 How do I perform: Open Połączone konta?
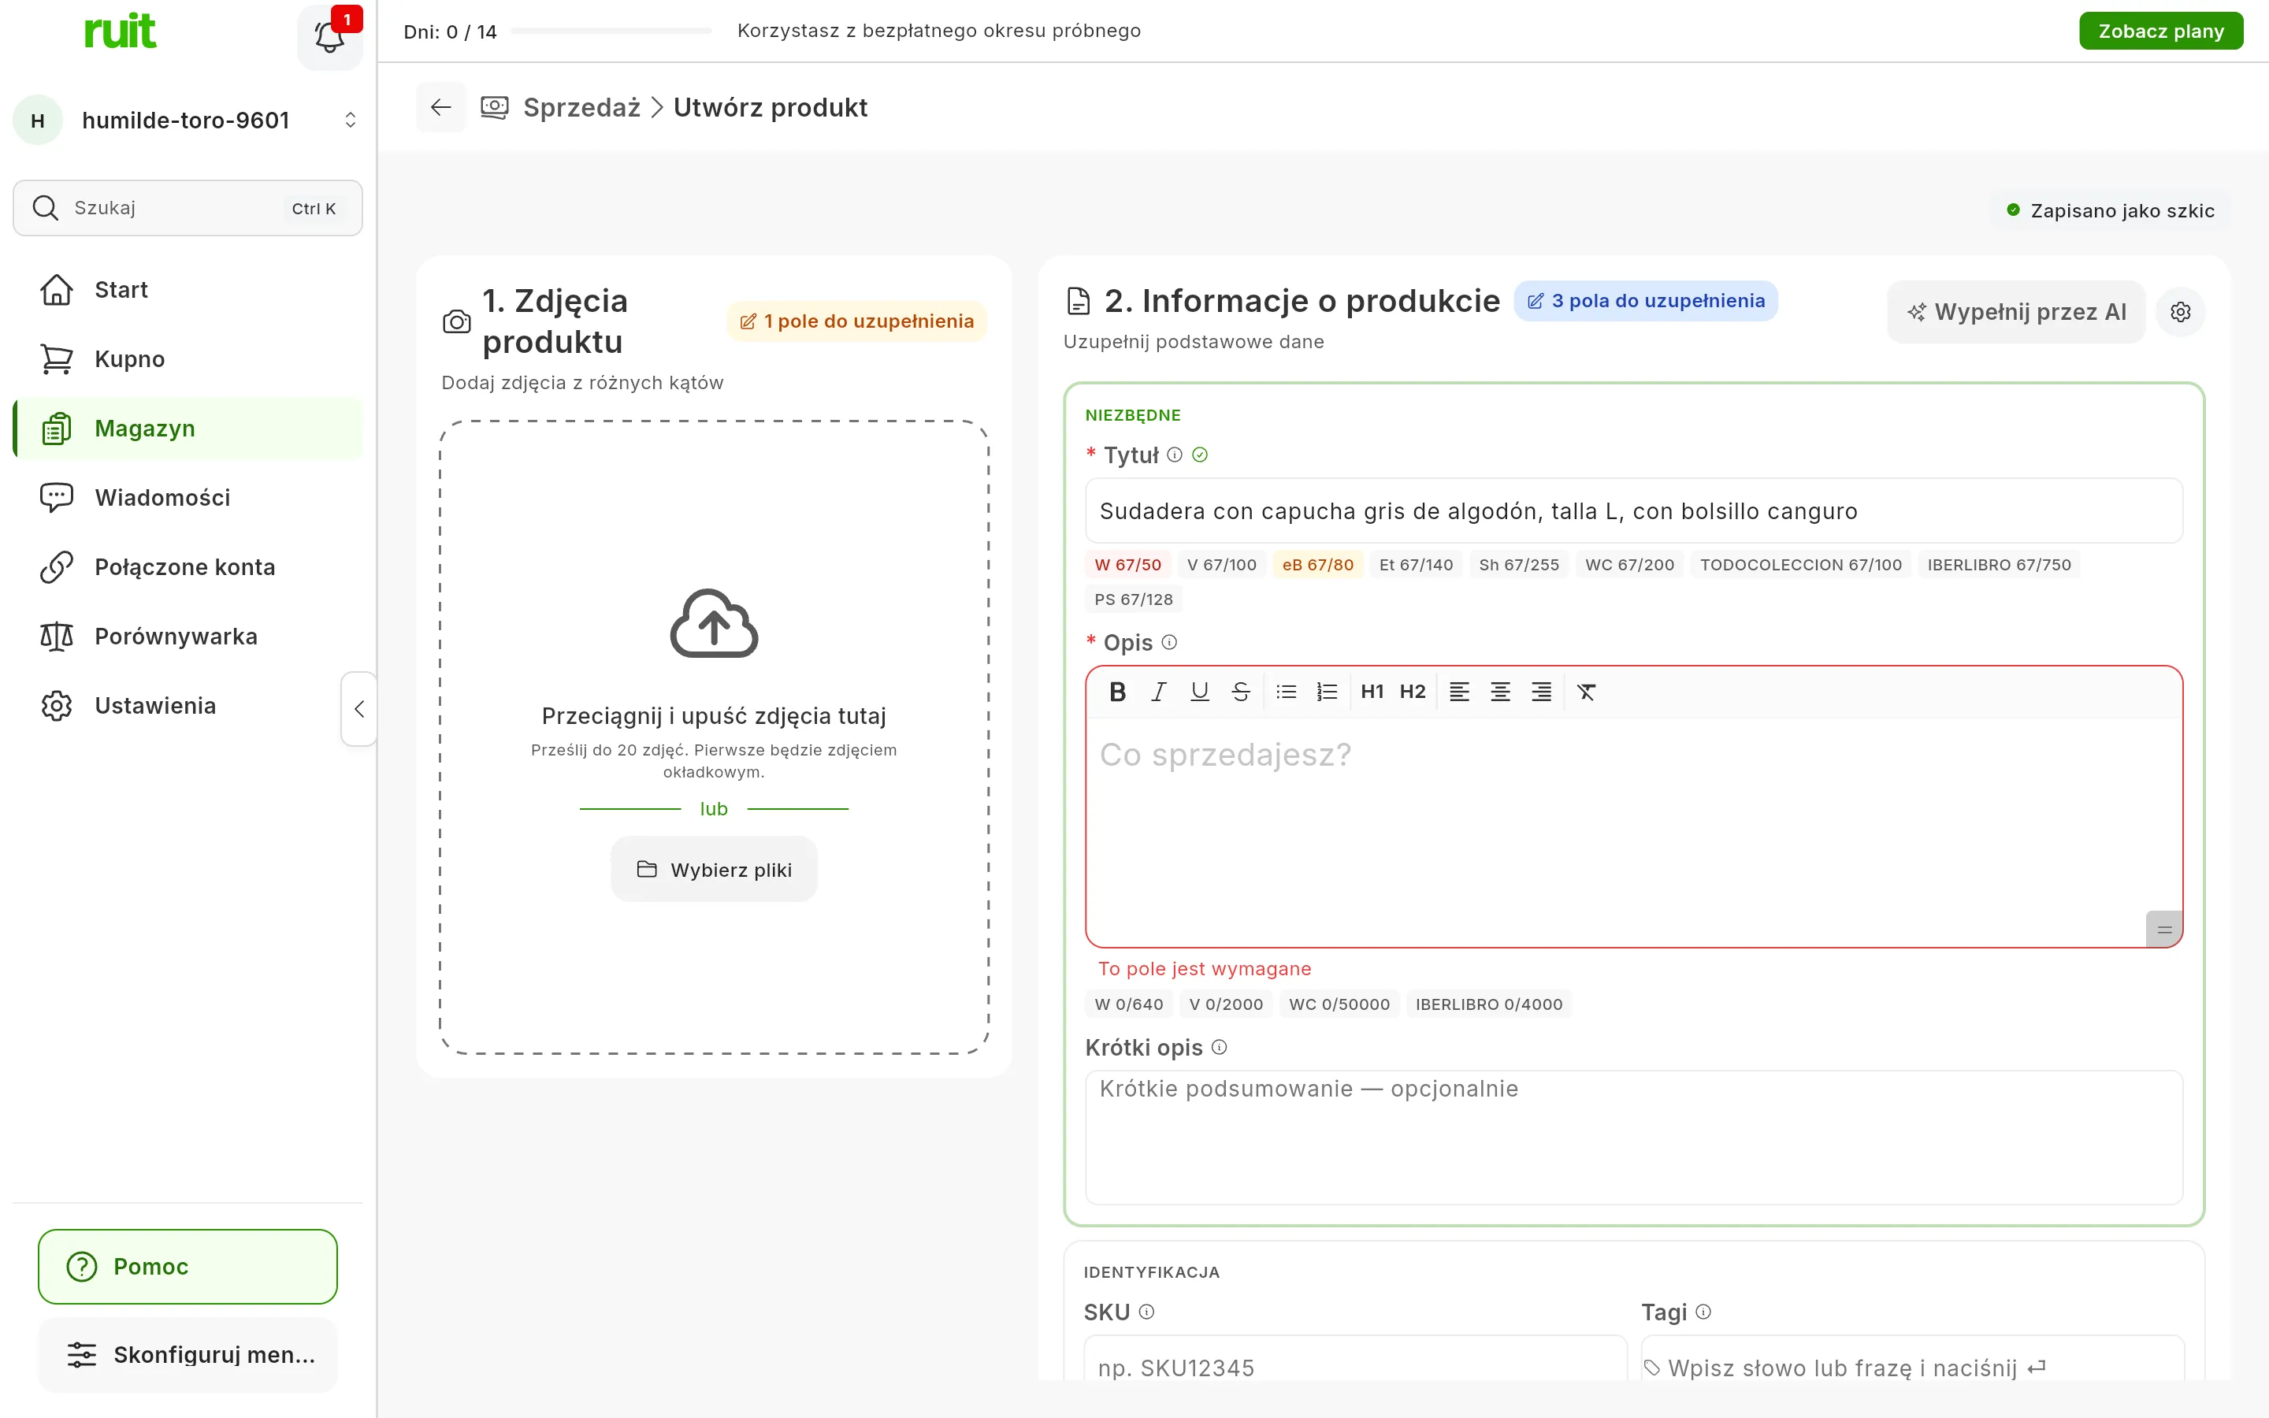point(188,567)
